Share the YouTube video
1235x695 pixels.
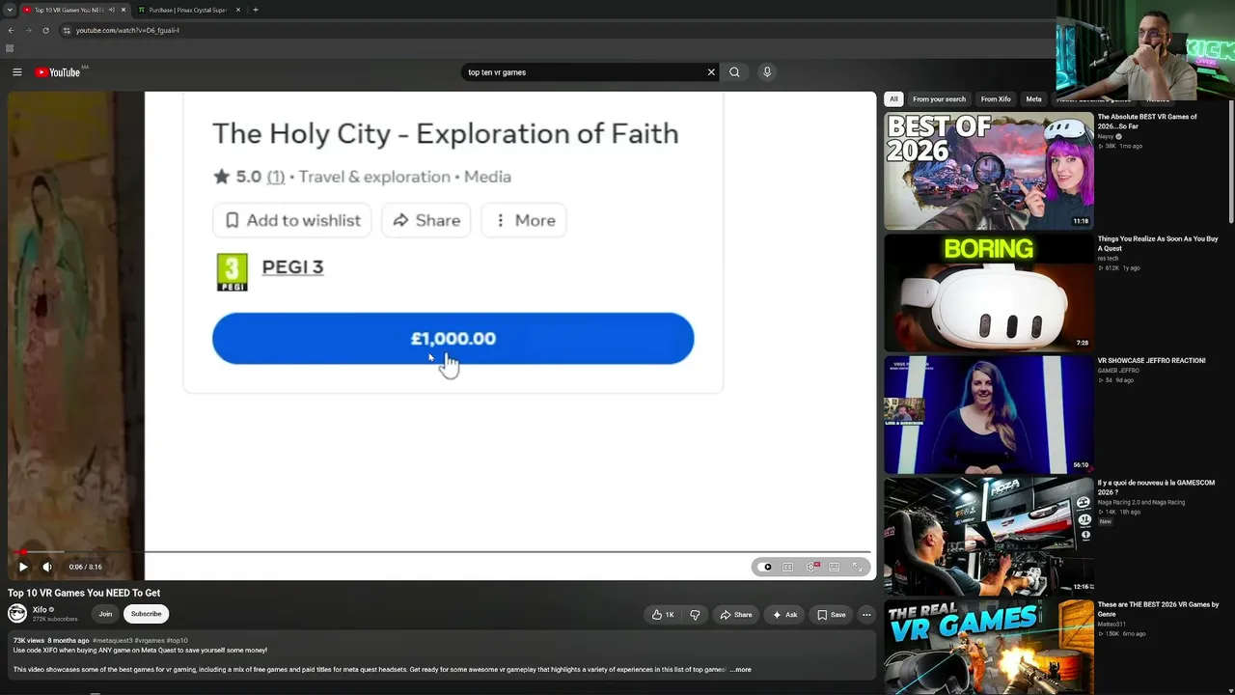click(735, 615)
